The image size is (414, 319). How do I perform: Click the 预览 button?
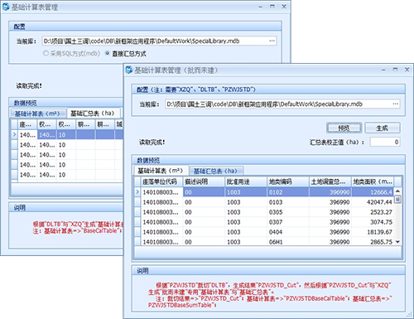(x=344, y=128)
